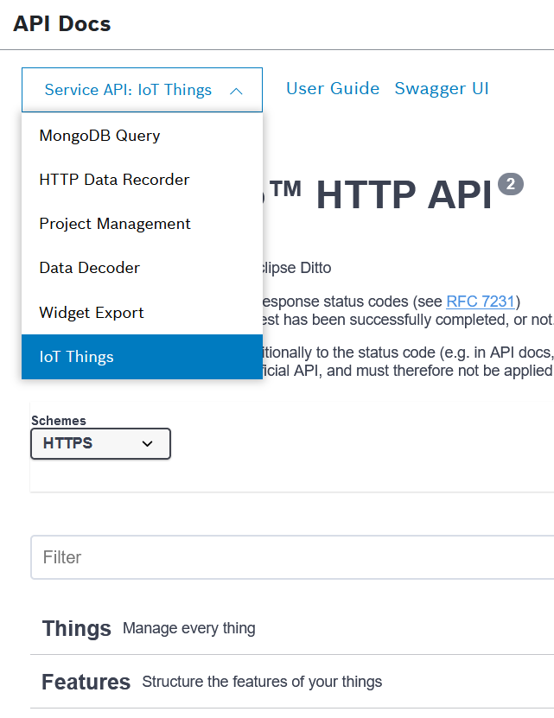Click the version 2 badge icon

tap(511, 184)
